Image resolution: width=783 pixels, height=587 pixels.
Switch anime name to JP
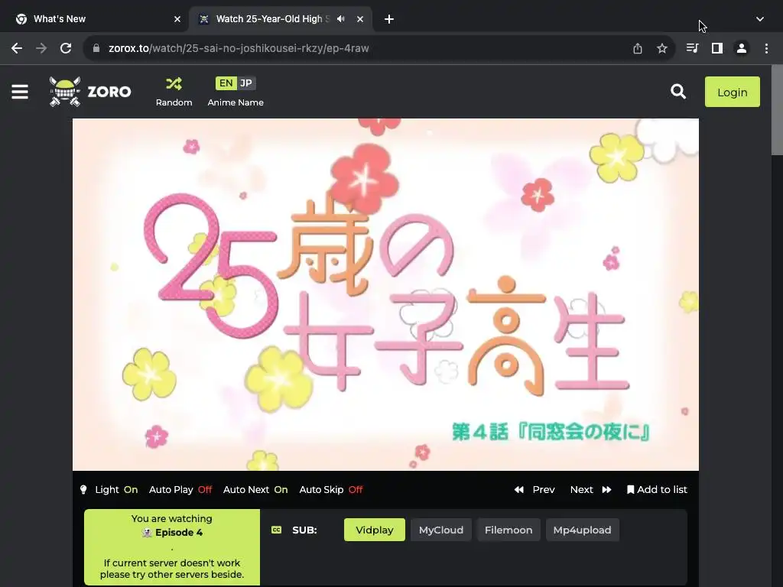click(246, 83)
